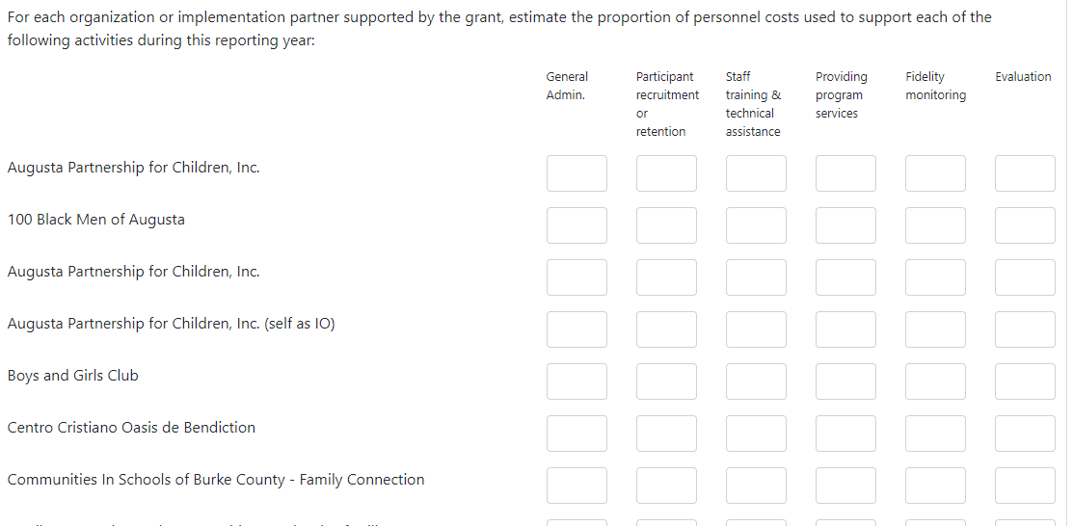Image resolution: width=1073 pixels, height=526 pixels.
Task: Focus Fidelity monitoring field for 100 Black Men of Augusta
Action: click(935, 225)
